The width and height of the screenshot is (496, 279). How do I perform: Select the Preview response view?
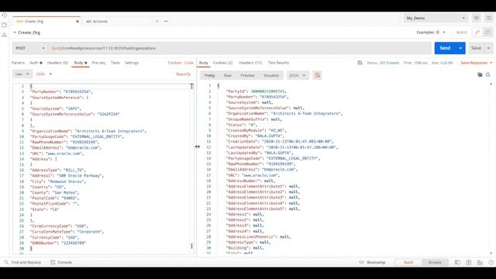tap(247, 75)
